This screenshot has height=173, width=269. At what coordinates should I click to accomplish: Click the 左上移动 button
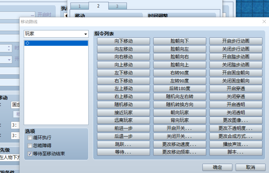coord(124,88)
